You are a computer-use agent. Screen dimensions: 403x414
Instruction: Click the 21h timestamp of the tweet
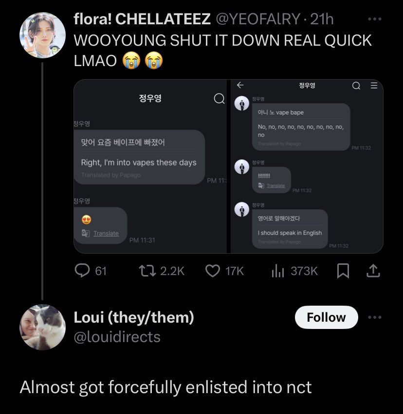tap(322, 19)
